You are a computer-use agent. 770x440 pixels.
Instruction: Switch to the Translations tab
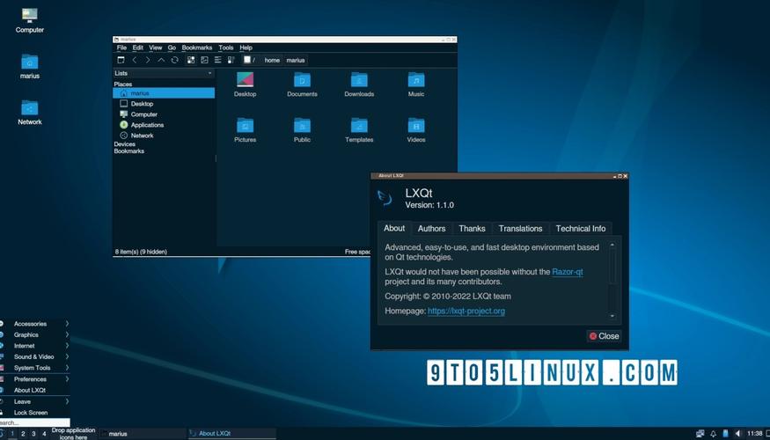[x=521, y=228]
